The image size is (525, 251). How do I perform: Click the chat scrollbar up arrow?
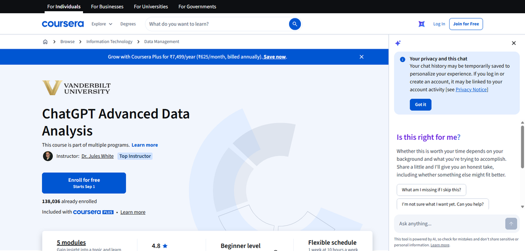tap(522, 122)
